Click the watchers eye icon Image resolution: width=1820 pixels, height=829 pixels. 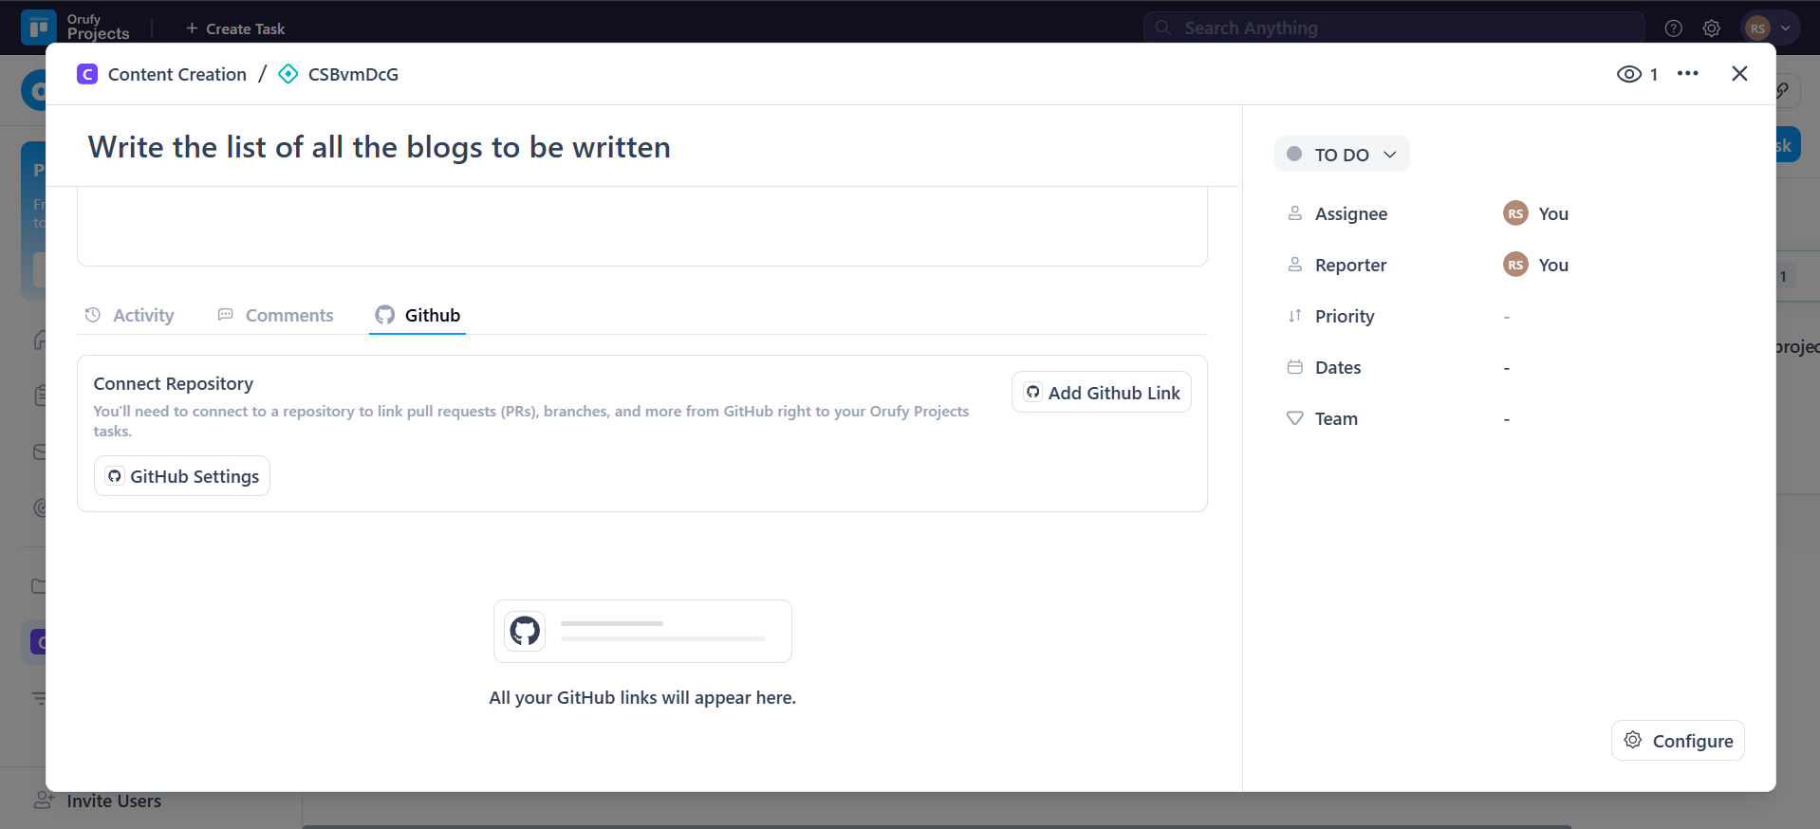pyautogui.click(x=1628, y=74)
